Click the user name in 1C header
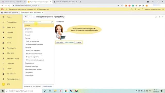Image resolution: width=165 pixels, height=93 pixels. pos(153,9)
